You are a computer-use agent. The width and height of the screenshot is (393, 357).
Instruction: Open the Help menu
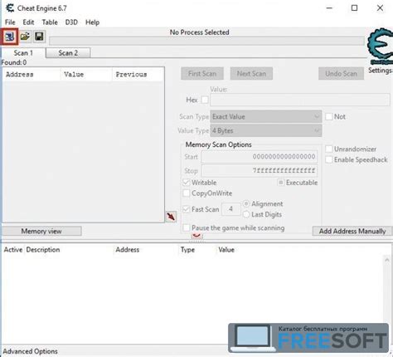(x=92, y=22)
